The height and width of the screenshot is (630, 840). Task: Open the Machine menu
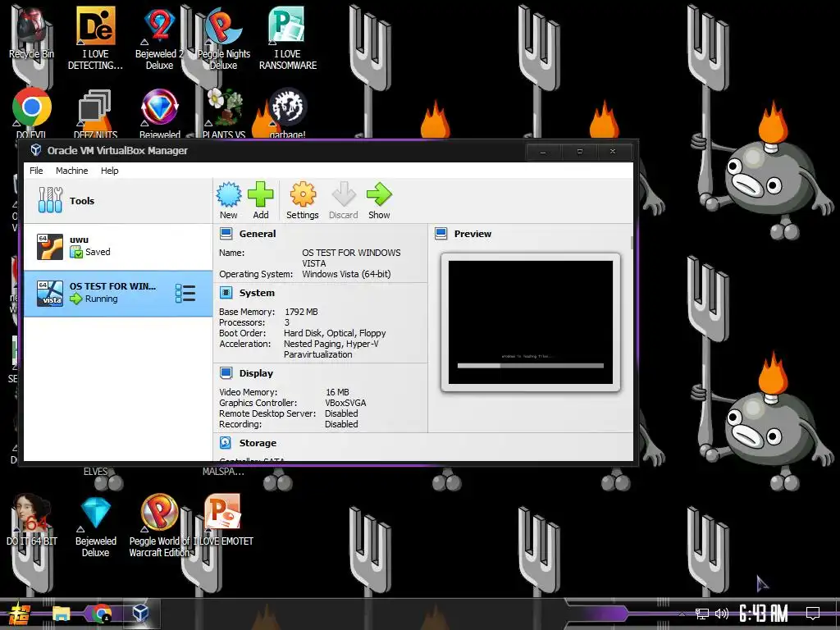72,171
